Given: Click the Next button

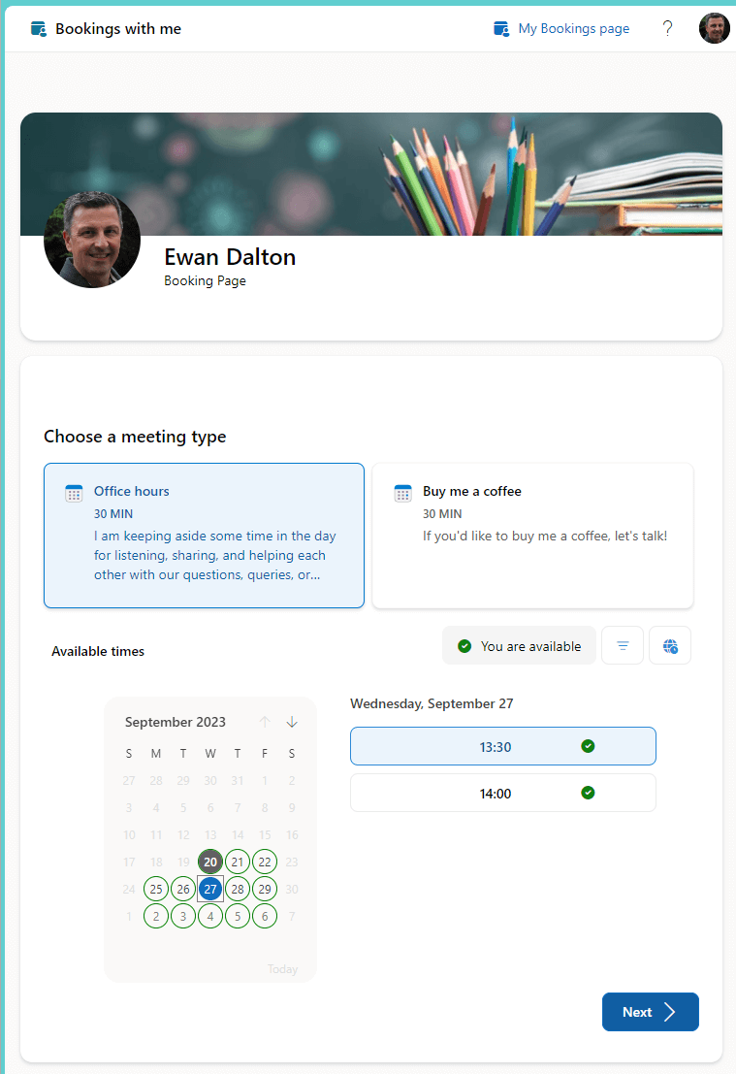Looking at the screenshot, I should tap(651, 1012).
